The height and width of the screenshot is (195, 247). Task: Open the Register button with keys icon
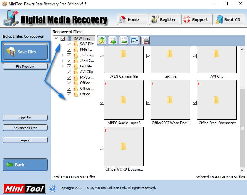(x=164, y=19)
